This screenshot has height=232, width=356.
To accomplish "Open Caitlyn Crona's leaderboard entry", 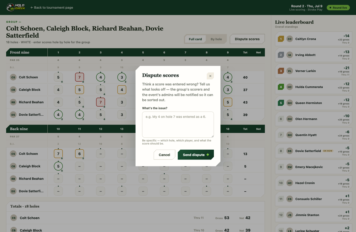I will click(x=313, y=39).
